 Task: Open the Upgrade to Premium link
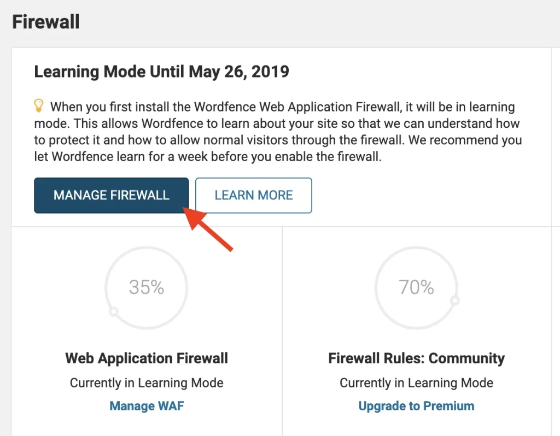tap(416, 405)
